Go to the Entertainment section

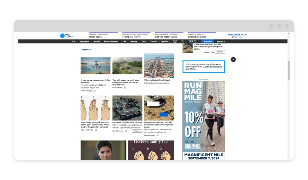click(x=111, y=41)
